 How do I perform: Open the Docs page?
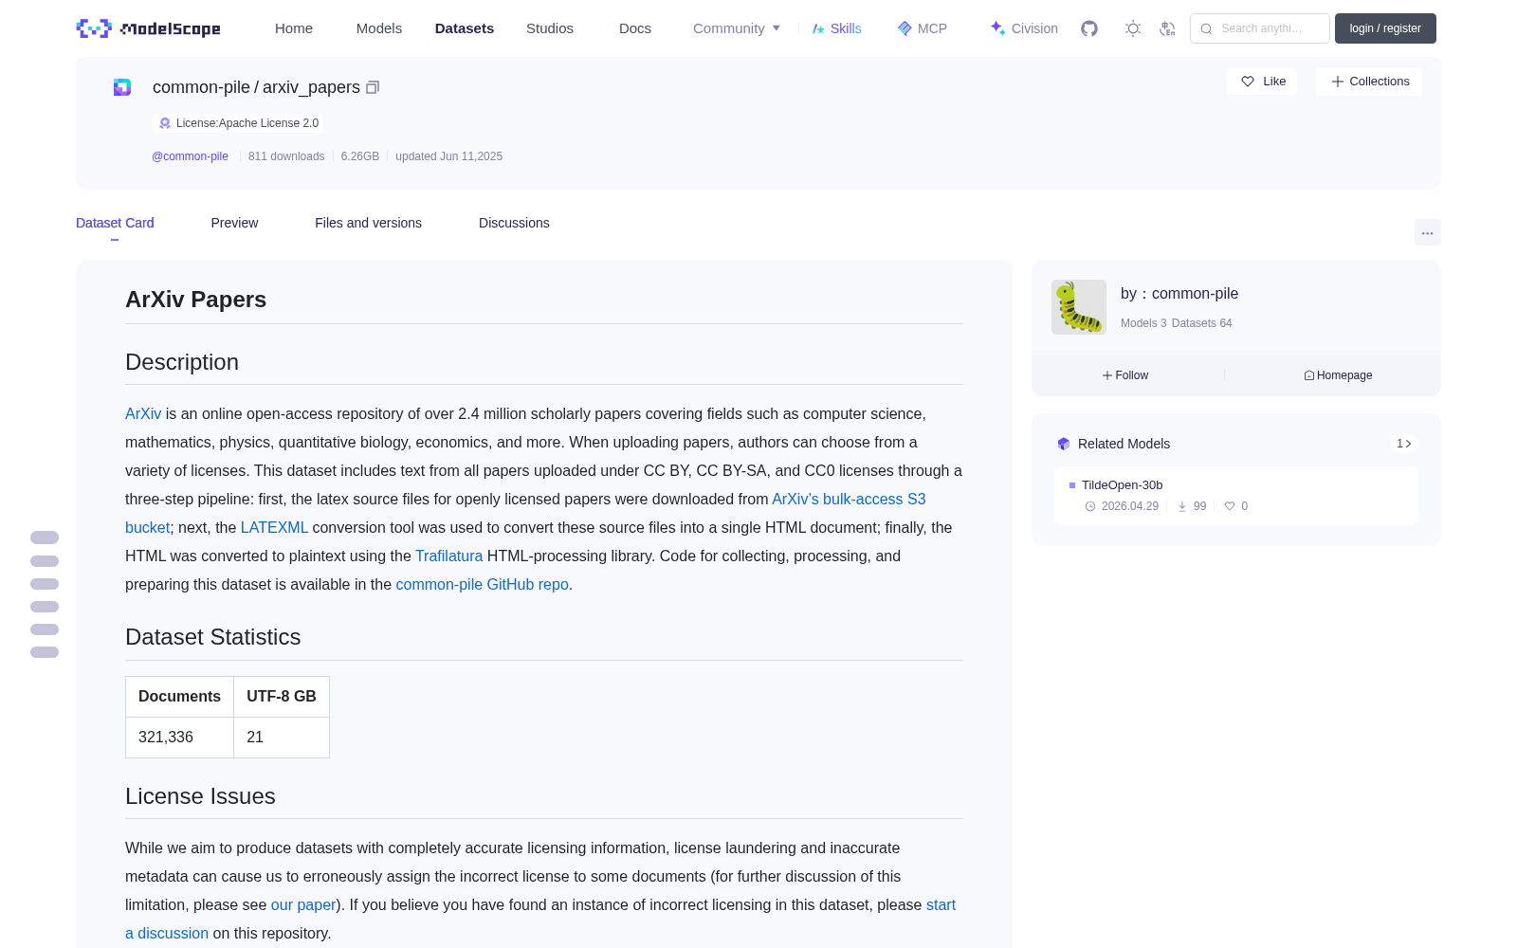[x=635, y=28]
